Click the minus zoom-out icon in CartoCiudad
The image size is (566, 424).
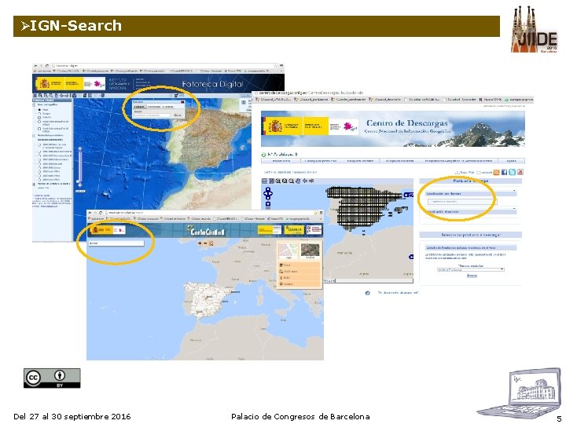tap(205, 243)
